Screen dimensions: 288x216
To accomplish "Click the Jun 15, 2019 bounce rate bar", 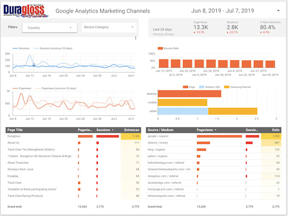I will tap(163, 63).
